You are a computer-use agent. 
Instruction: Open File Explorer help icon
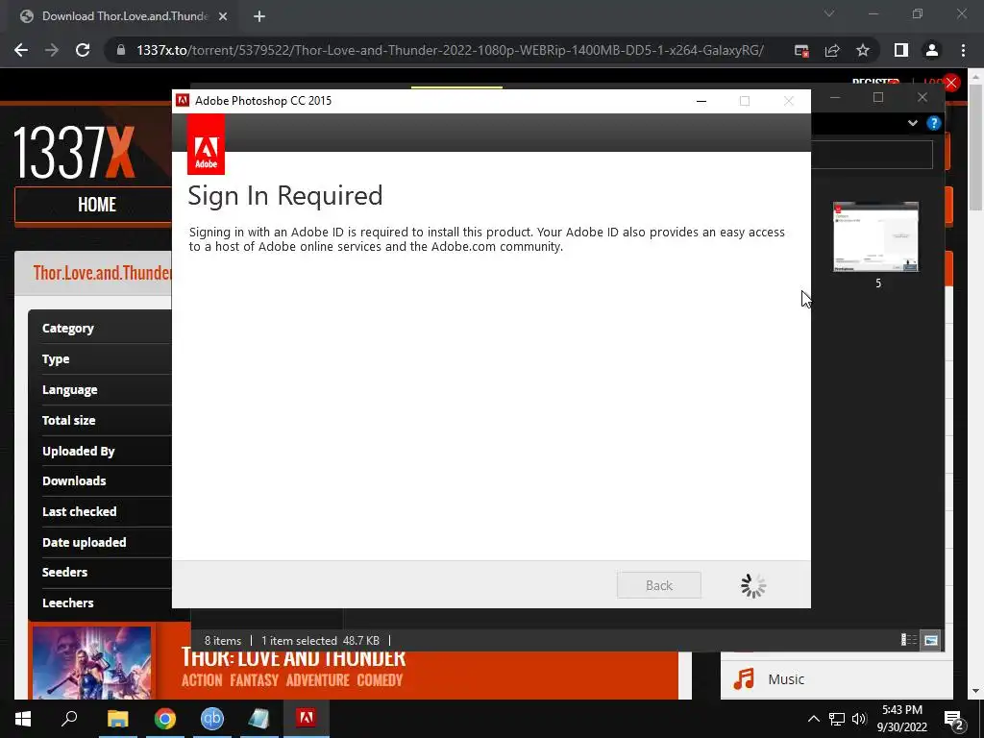tap(934, 123)
